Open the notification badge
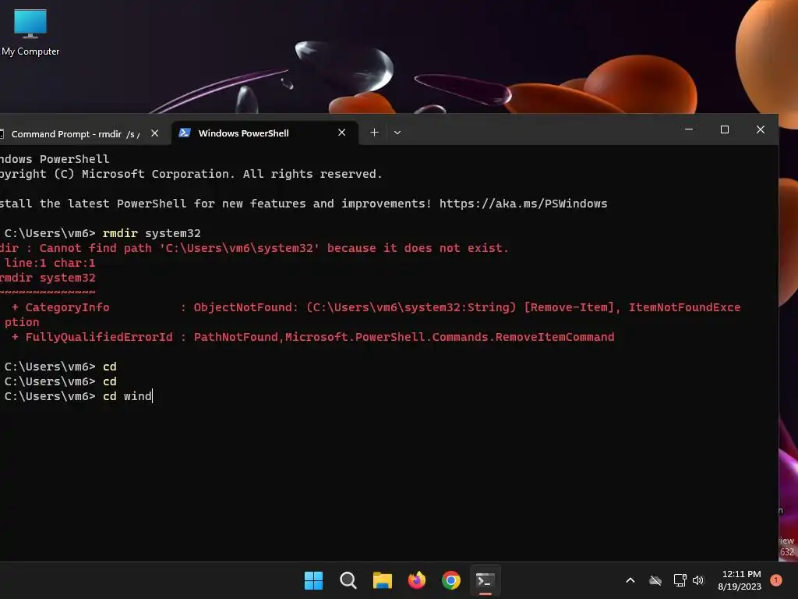The height and width of the screenshot is (599, 798). click(776, 580)
